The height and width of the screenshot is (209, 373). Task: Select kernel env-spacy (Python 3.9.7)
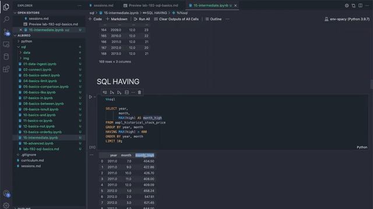(x=347, y=19)
